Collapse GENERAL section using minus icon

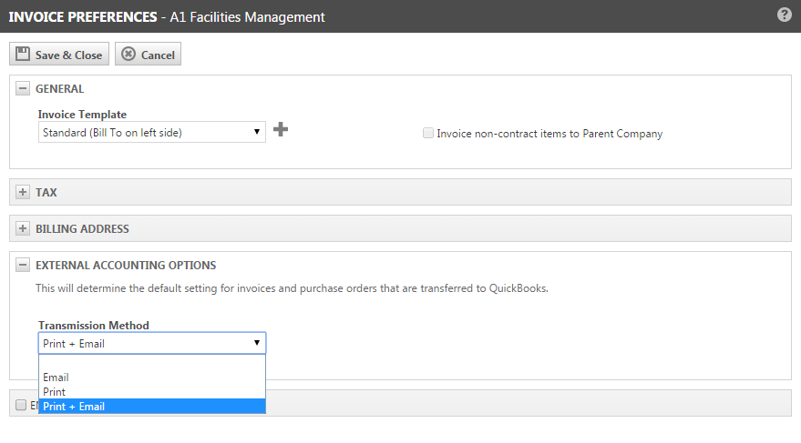23,89
